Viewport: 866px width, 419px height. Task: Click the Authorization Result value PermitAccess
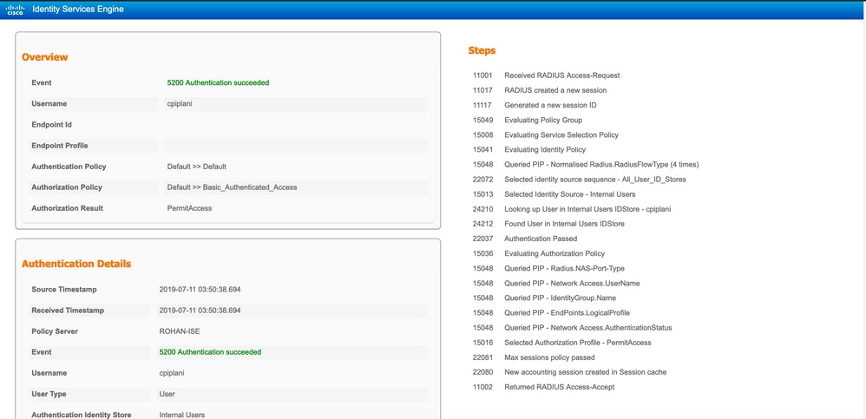tap(189, 209)
